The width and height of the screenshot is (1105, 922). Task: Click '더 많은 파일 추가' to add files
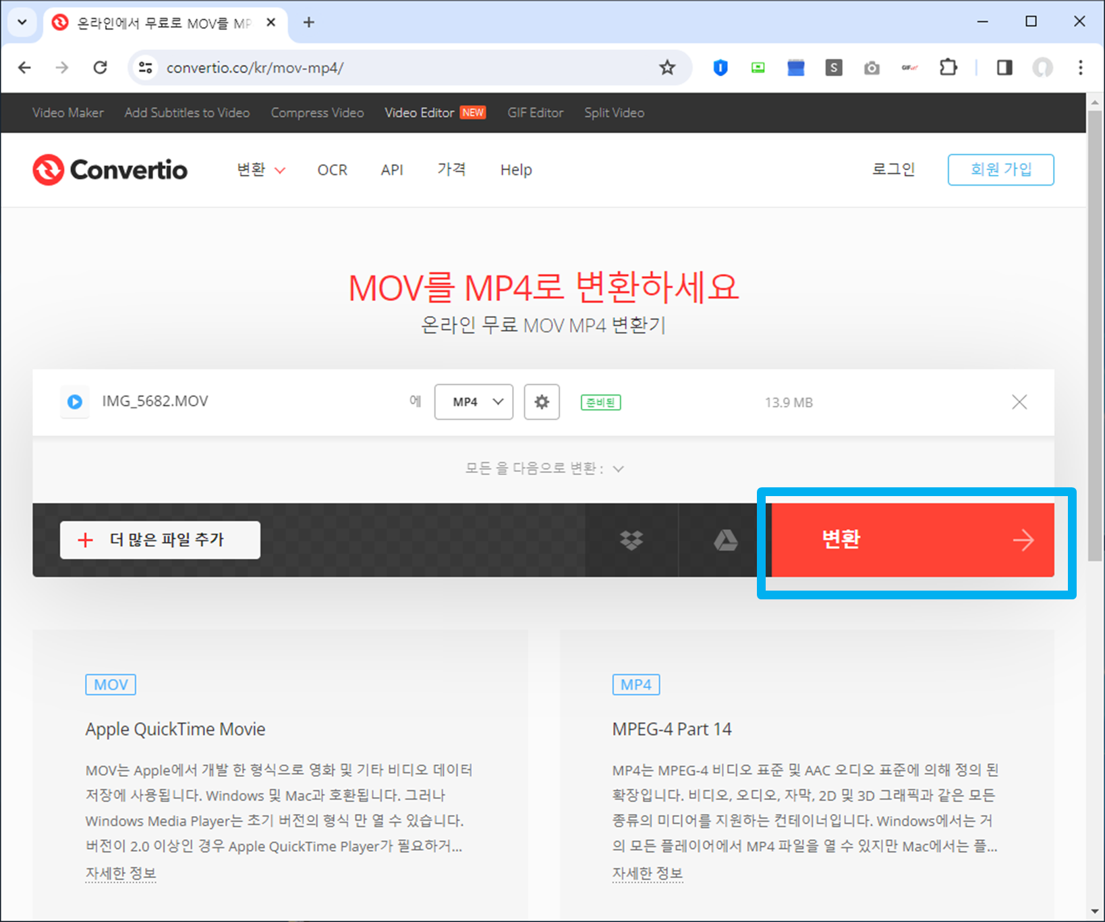160,539
